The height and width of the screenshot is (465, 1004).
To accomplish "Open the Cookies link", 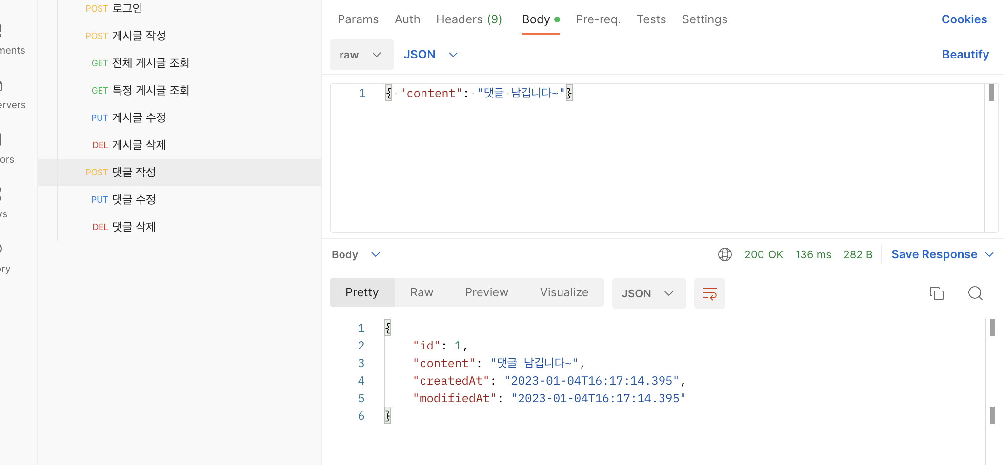I will tap(964, 19).
